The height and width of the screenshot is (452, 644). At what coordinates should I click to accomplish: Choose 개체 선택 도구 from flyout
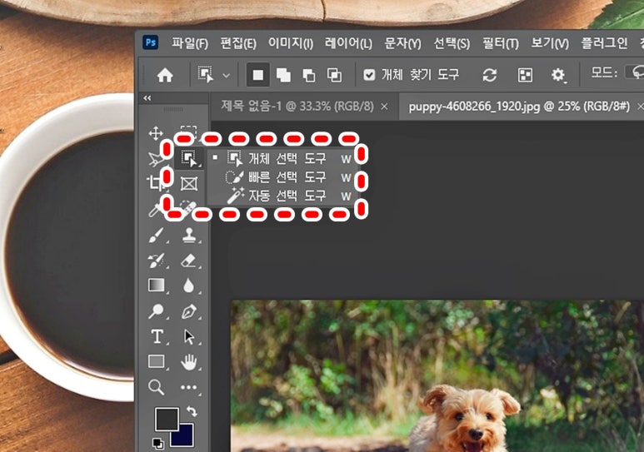pos(282,158)
